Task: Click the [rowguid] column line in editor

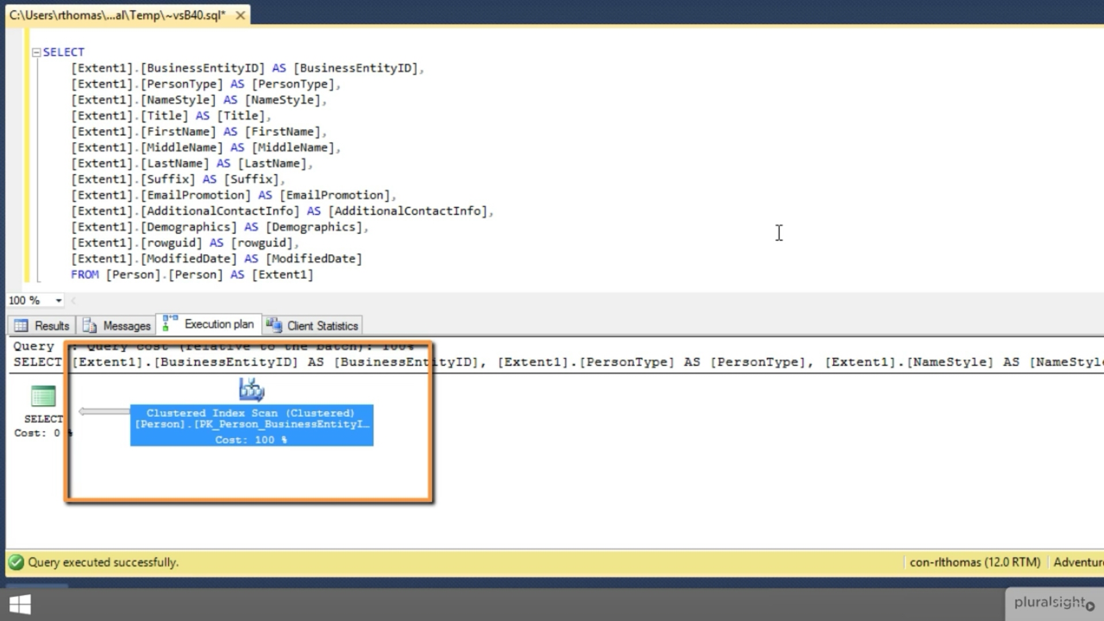Action: 185,243
